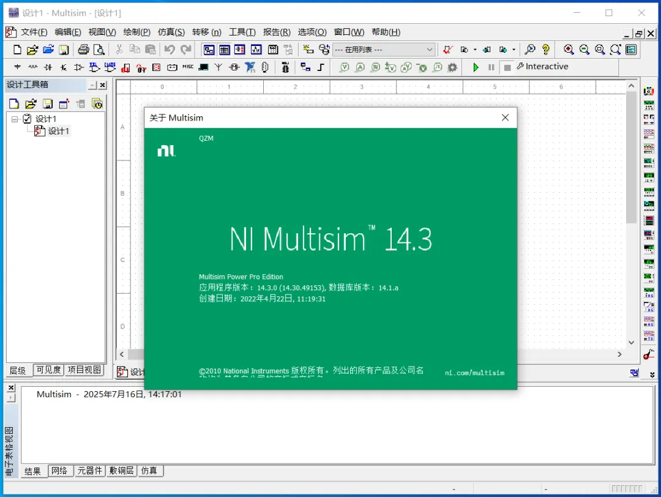Open the Diode component group
This screenshot has height=497, width=661.
tap(48, 67)
